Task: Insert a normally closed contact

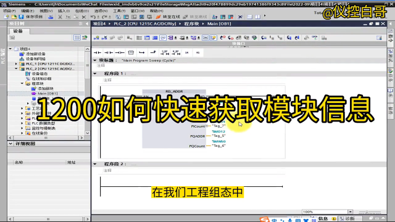Action: pyautogui.click(x=109, y=52)
